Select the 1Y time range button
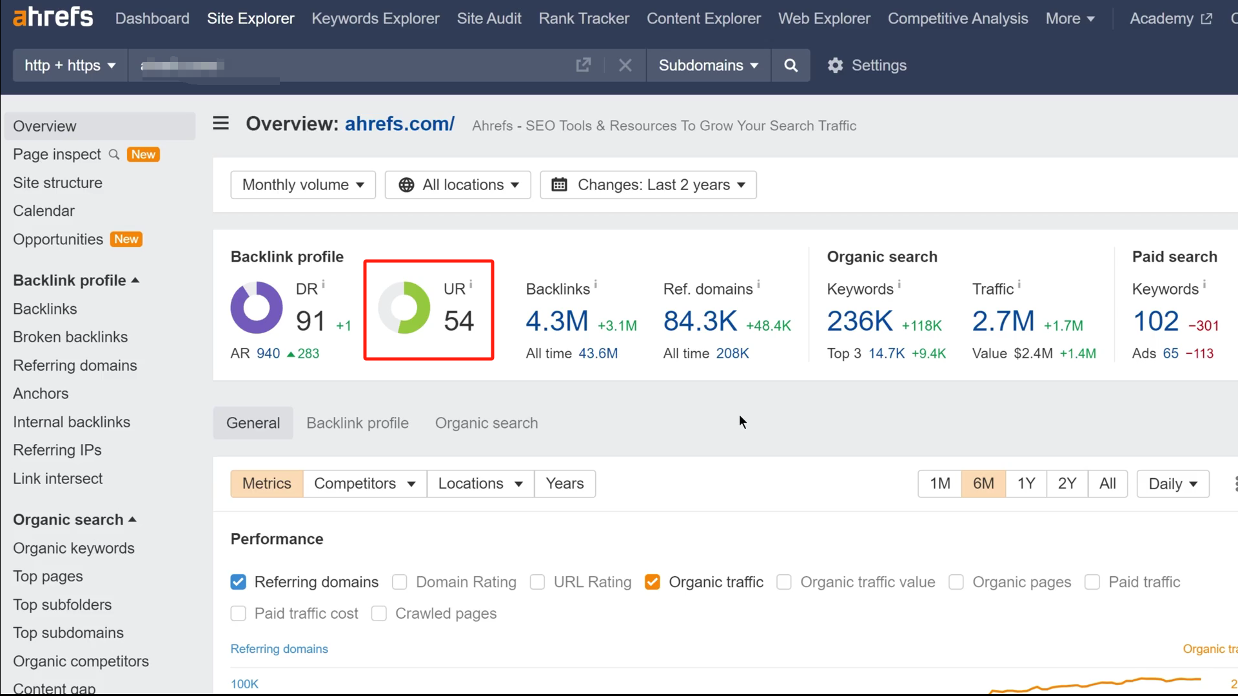1238x696 pixels. coord(1025,483)
